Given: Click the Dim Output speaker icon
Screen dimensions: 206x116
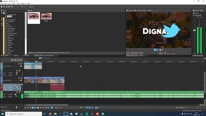Looking at the screenshot, I should point(199,11).
